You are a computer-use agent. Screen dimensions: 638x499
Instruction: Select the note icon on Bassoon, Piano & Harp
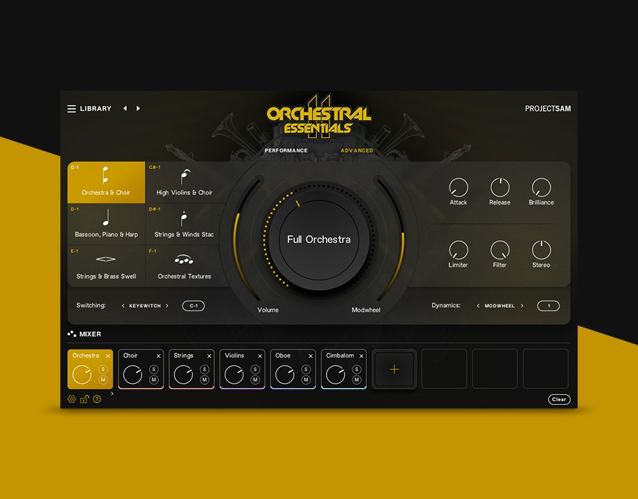point(105,218)
